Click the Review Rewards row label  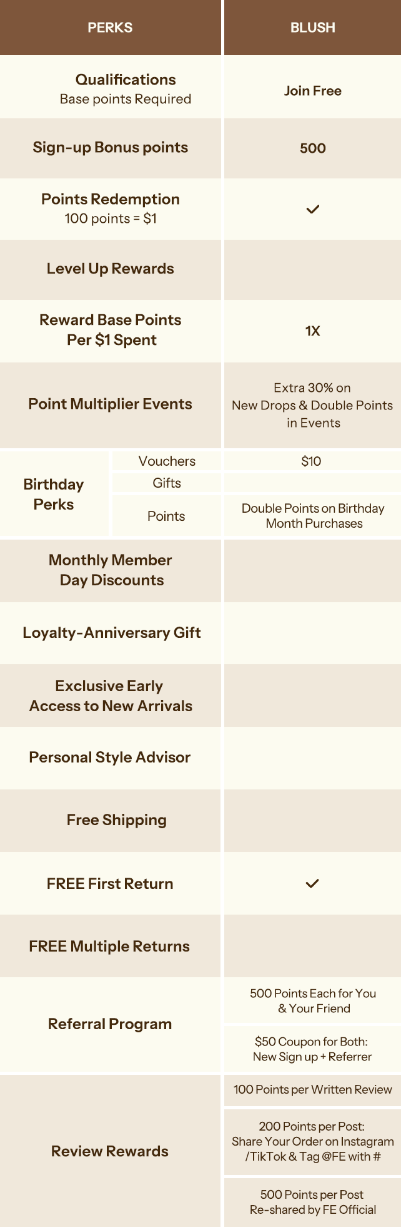click(110, 1151)
